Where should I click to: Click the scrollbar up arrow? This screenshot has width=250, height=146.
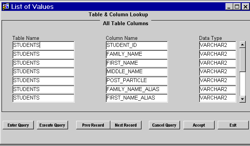coord(242,45)
